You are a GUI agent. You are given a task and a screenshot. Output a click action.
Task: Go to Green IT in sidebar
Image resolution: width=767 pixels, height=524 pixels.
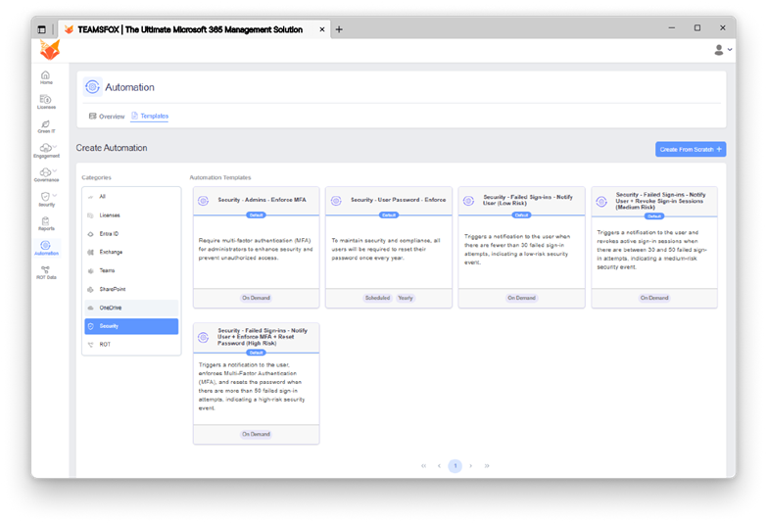tap(46, 126)
